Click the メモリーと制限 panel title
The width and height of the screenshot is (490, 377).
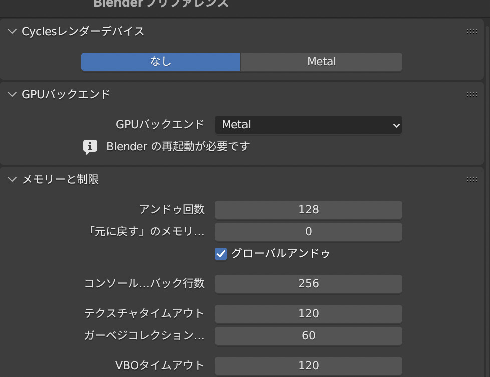[60, 179]
